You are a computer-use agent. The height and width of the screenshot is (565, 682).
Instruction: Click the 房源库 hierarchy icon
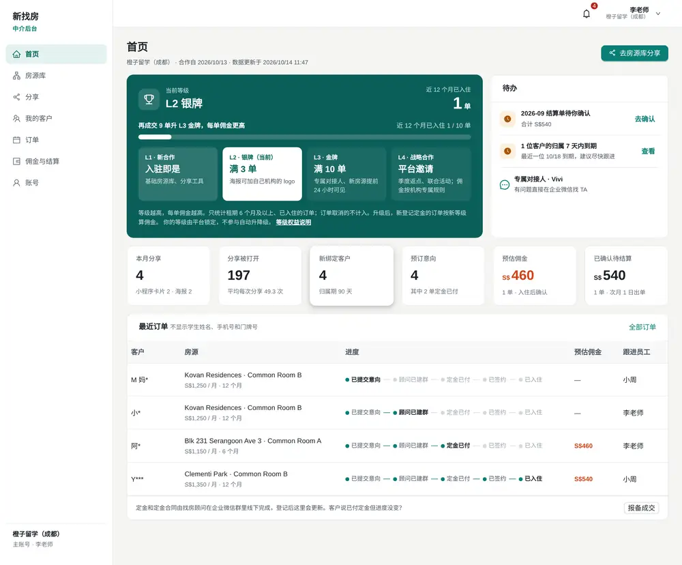coord(16,76)
